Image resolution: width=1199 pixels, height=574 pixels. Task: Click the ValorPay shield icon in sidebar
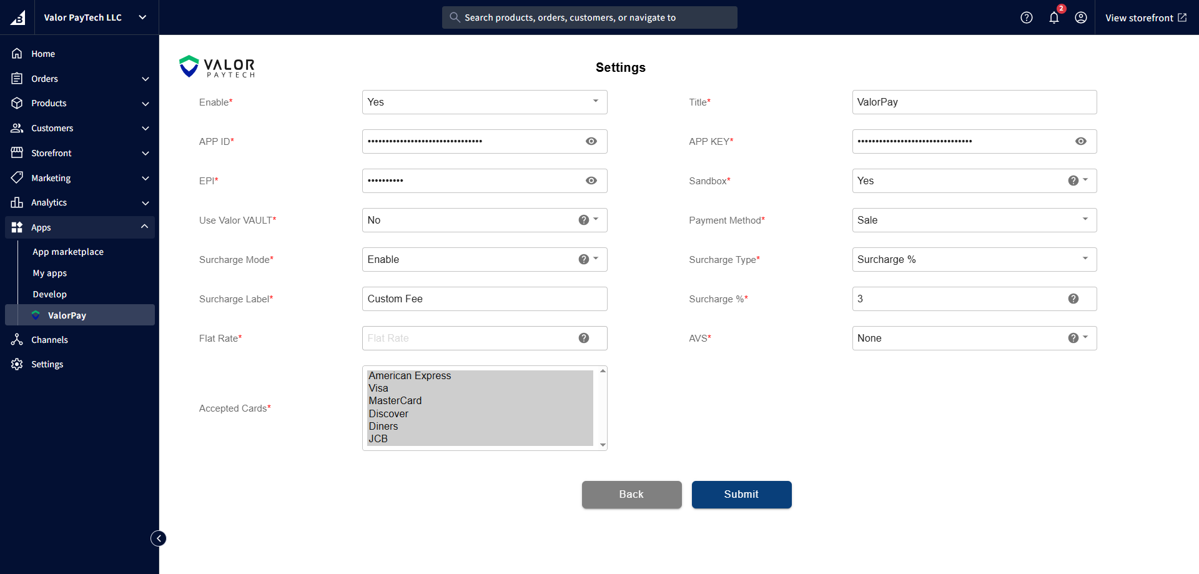(36, 315)
